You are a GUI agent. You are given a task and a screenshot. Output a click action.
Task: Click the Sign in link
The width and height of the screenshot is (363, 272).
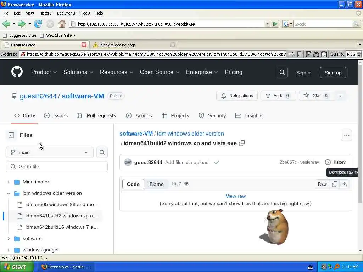[x=304, y=73]
